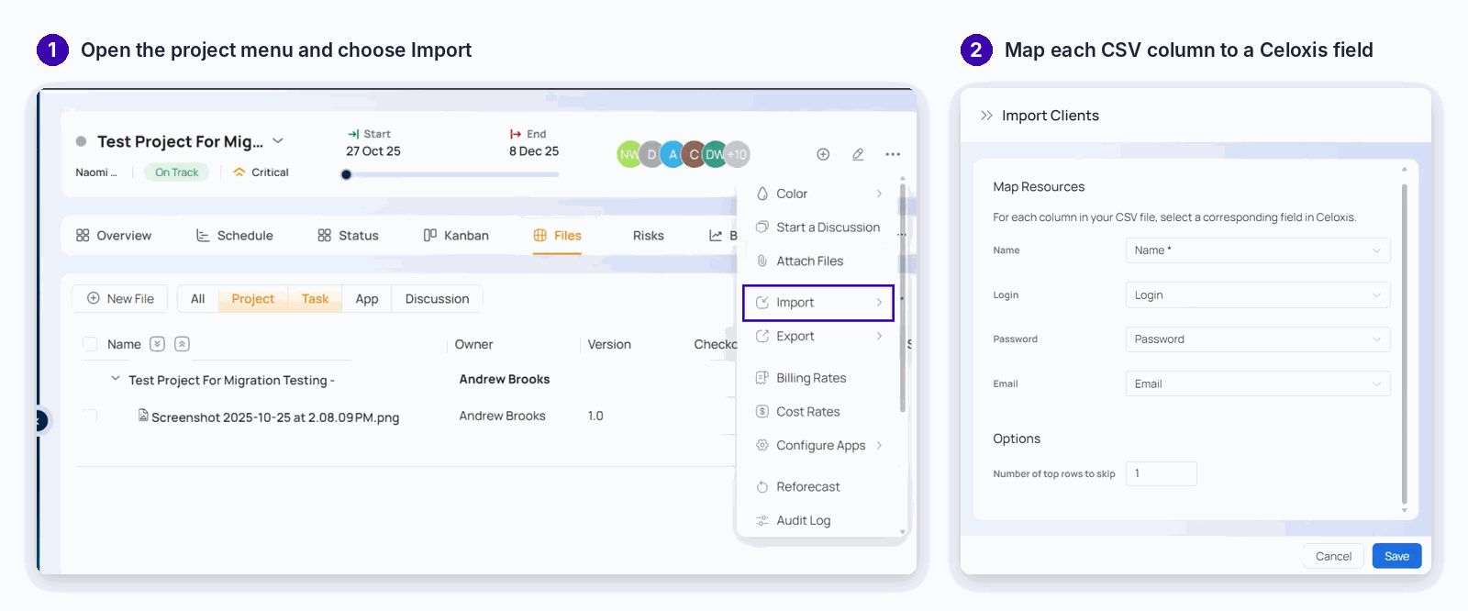The height and width of the screenshot is (611, 1468).
Task: Click the DW member avatar
Action: (x=715, y=154)
